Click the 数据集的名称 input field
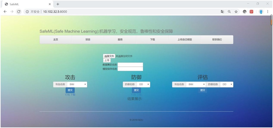 [130, 65]
